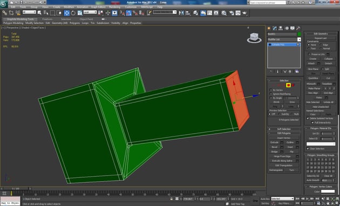Open the Motion command panel tab
This screenshot has height=206, width=340.
287,28
